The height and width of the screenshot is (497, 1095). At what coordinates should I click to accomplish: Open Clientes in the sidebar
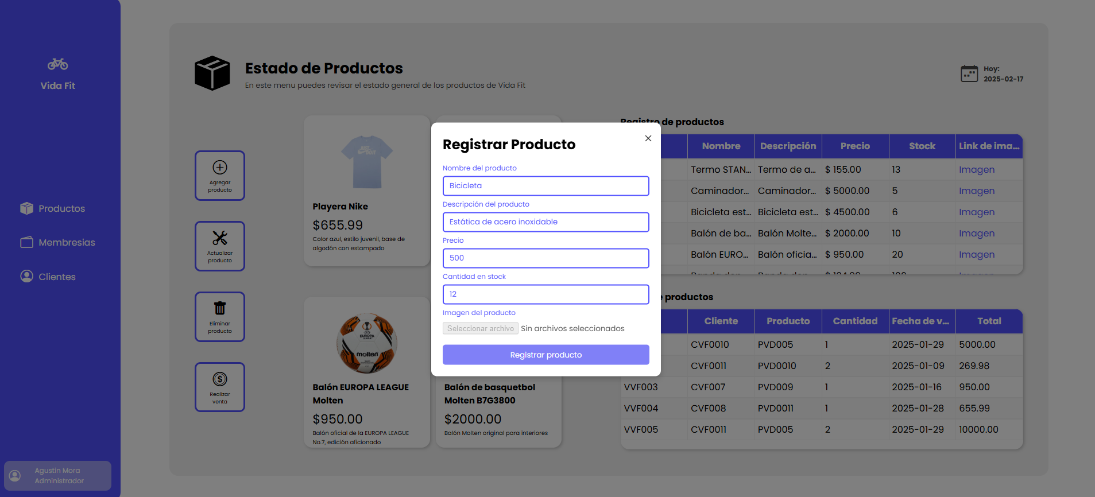pos(48,277)
